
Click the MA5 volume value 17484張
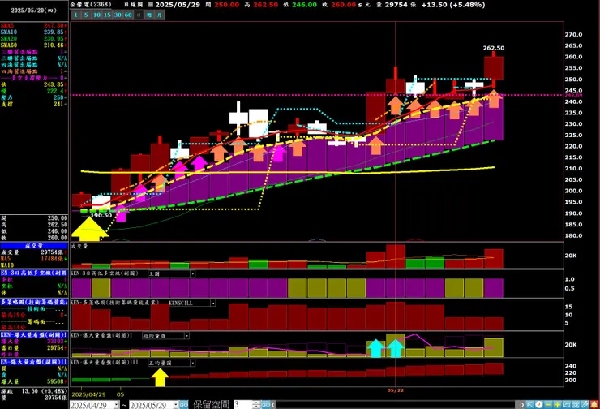pyautogui.click(x=52, y=259)
